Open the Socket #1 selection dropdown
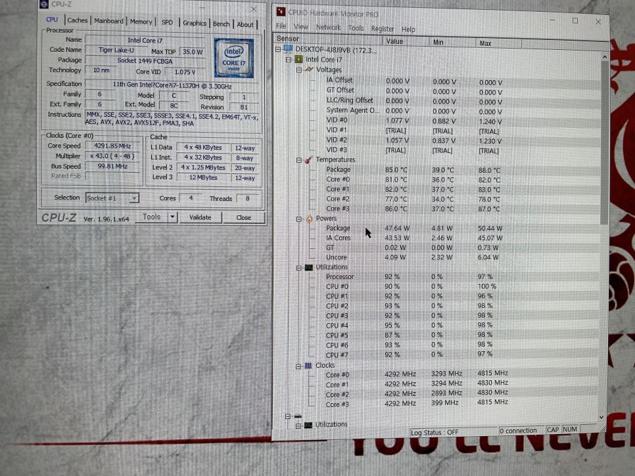The width and height of the screenshot is (635, 476). click(x=133, y=198)
